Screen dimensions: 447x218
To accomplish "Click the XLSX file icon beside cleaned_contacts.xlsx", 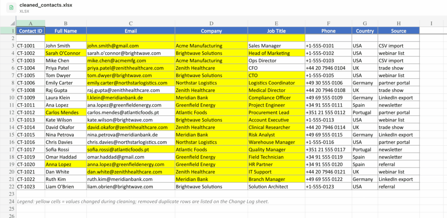I will pyautogui.click(x=11, y=8).
